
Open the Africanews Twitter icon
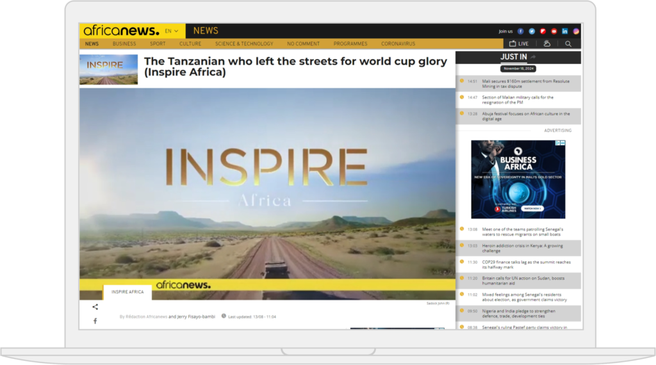[532, 31]
